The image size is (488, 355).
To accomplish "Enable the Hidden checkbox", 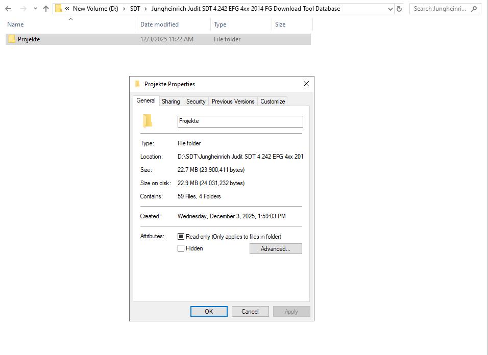I will point(181,248).
